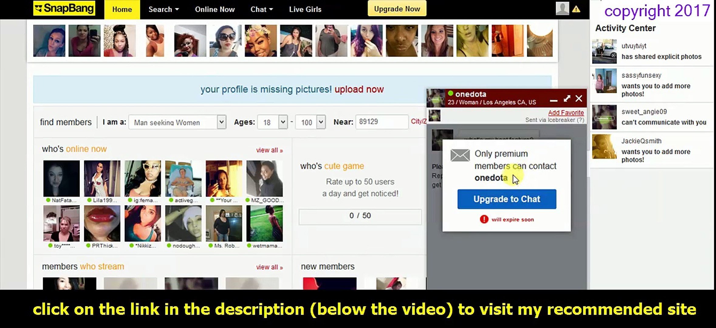Screen dimensions: 716x328
Task: Click the SnapBang logo
Action: (64, 8)
